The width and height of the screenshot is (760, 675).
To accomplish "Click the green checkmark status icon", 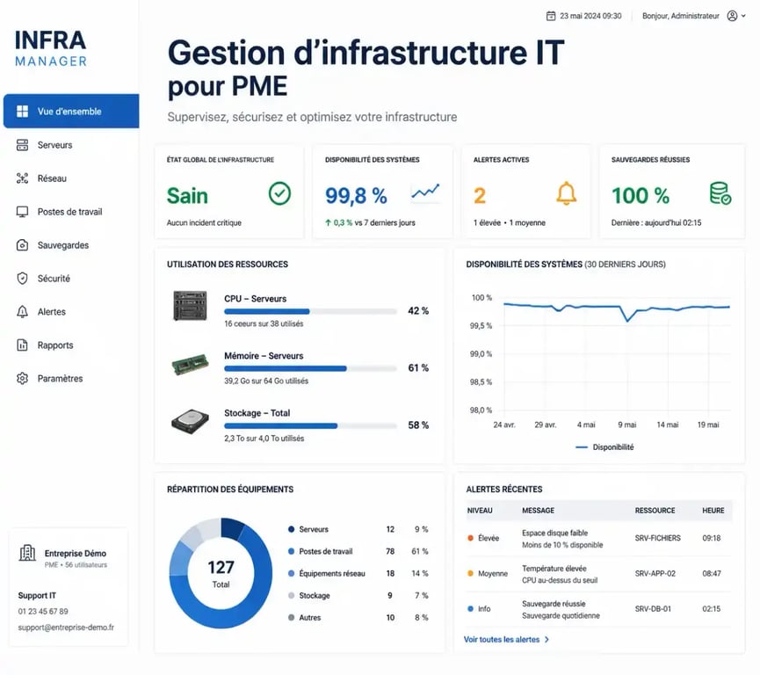I will pos(279,193).
